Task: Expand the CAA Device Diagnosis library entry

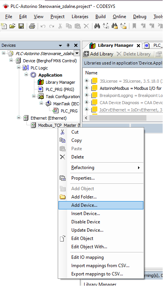Action: 87,102
